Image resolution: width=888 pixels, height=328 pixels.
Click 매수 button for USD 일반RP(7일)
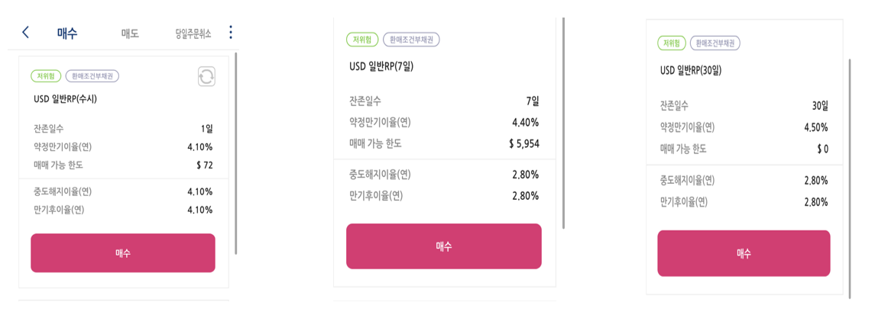pos(444,246)
